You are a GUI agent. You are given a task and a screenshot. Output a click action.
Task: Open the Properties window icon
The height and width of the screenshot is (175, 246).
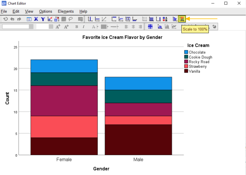coord(29,19)
